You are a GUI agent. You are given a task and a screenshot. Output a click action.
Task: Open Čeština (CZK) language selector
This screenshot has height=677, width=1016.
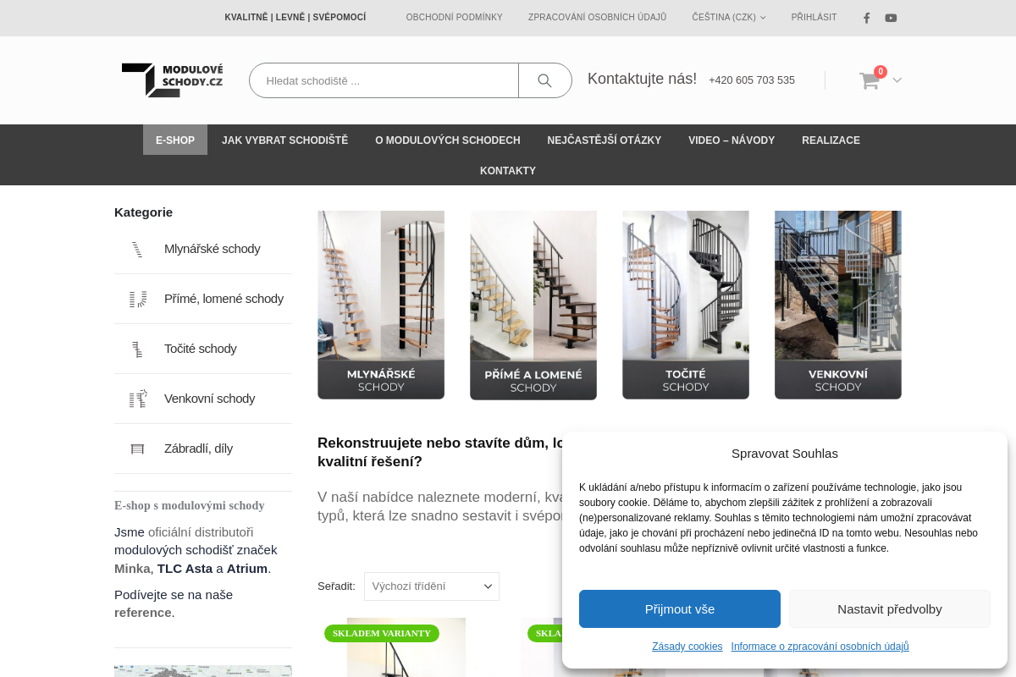[x=728, y=17]
